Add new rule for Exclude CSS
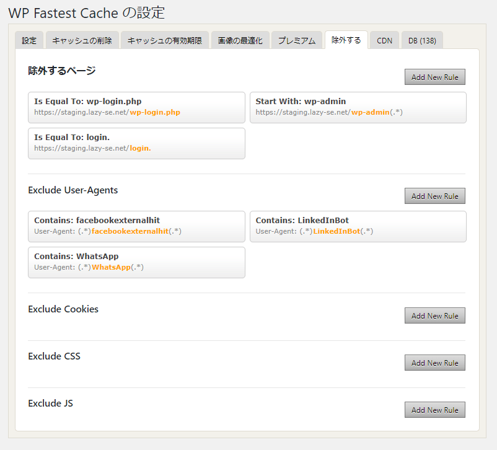The image size is (497, 450). 435,363
